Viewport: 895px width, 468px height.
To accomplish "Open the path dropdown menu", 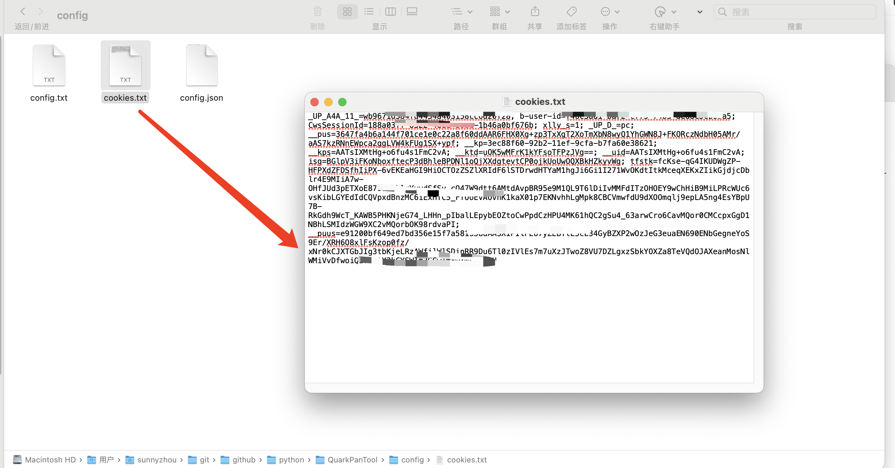I will pos(461,12).
